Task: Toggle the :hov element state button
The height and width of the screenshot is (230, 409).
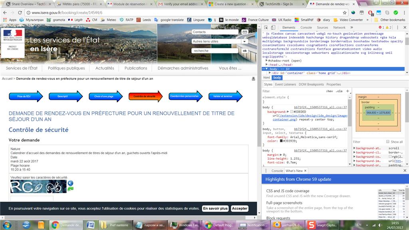Action: pos(330,91)
